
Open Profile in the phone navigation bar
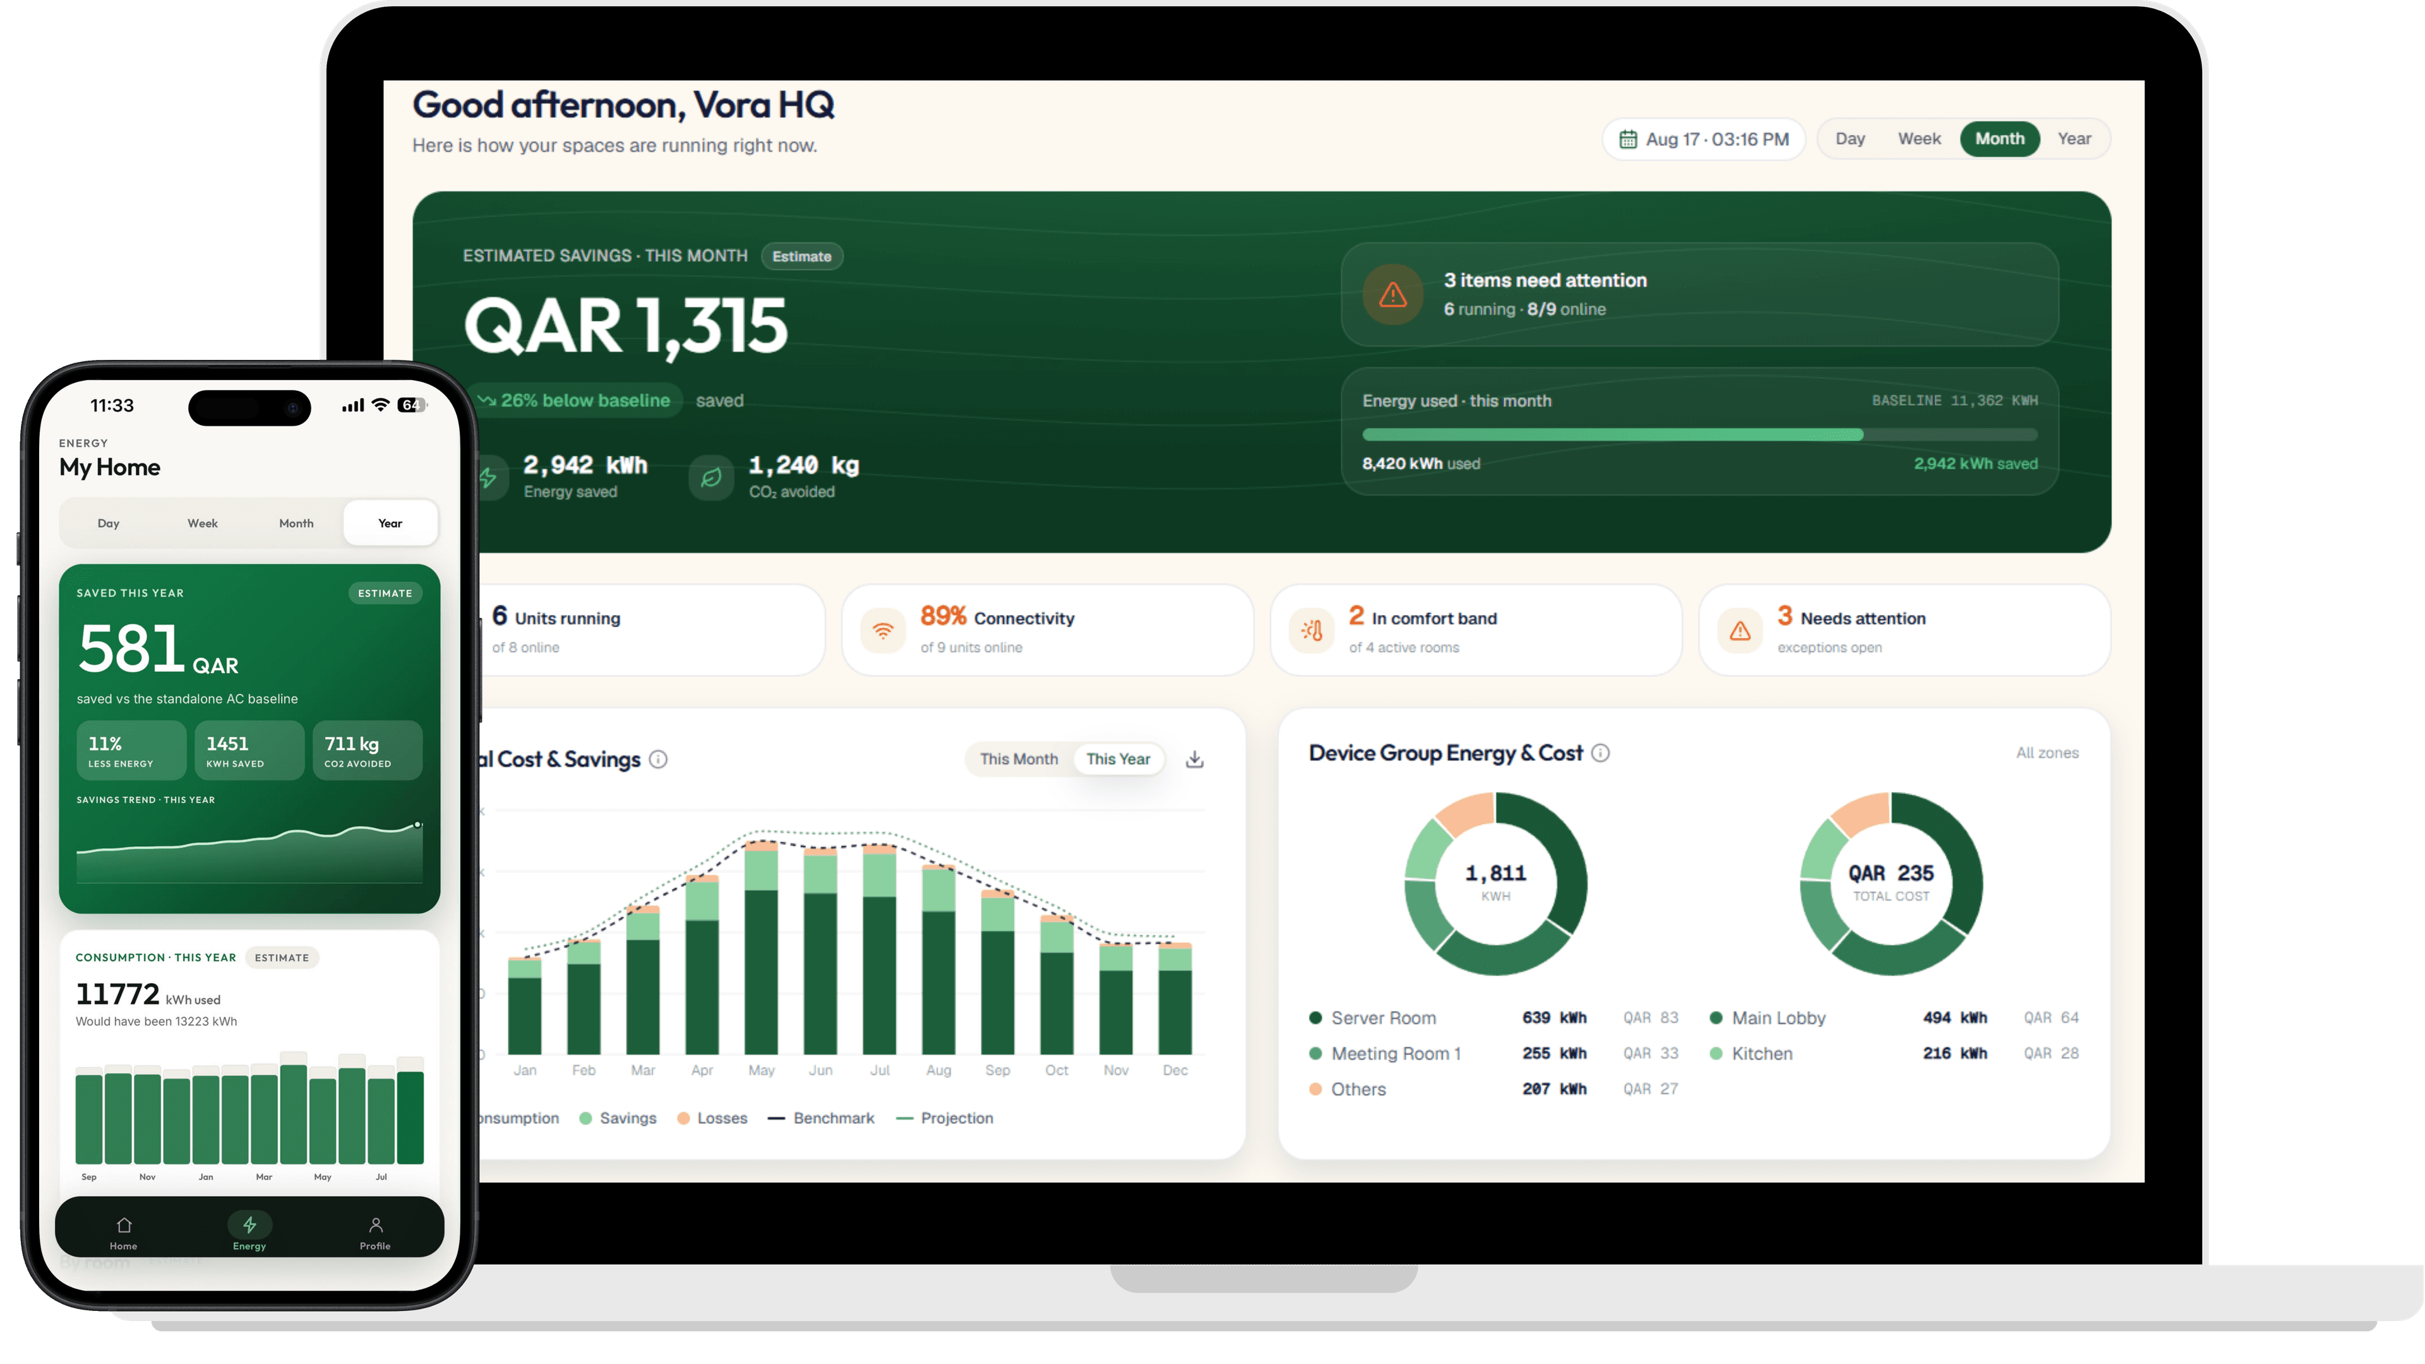374,1232
